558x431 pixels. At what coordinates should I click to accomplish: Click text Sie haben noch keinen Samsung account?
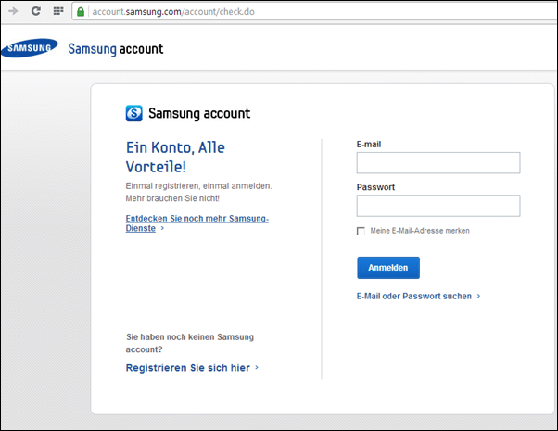190,343
